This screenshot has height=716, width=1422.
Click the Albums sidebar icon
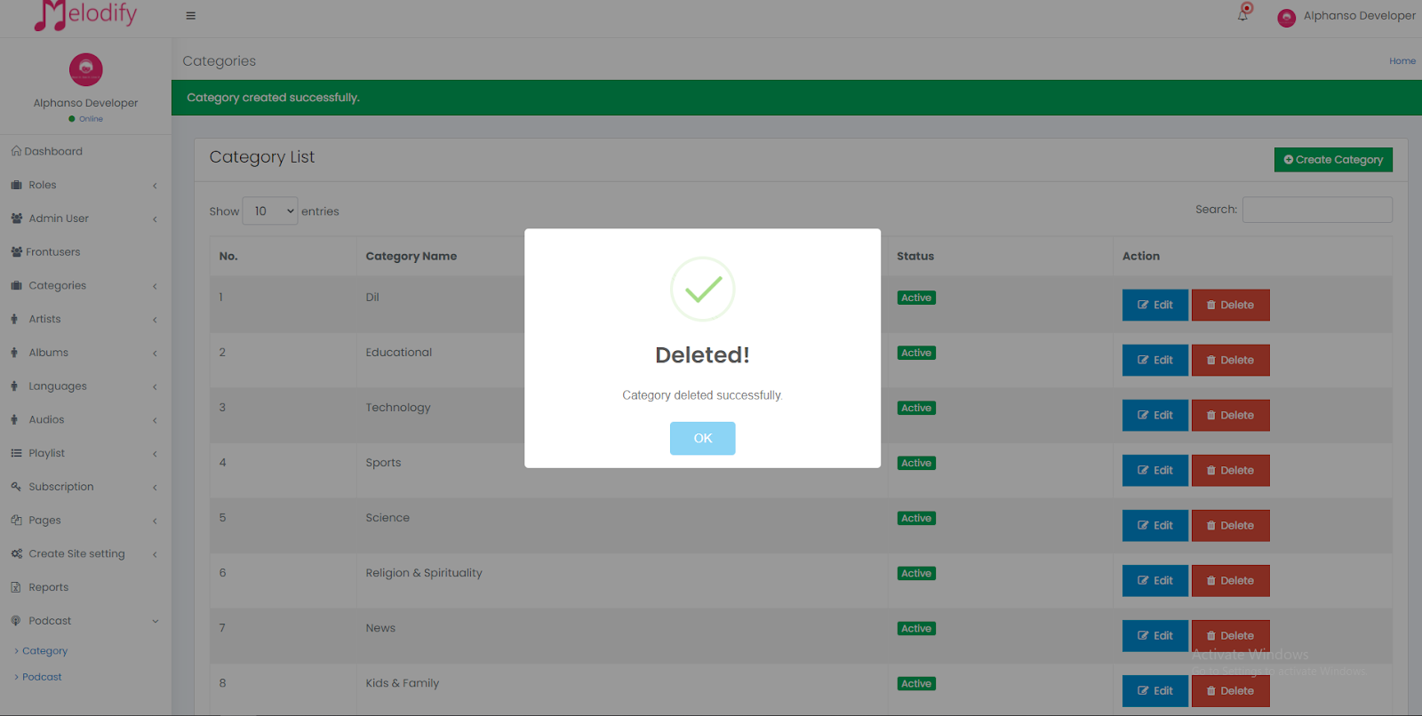14,353
